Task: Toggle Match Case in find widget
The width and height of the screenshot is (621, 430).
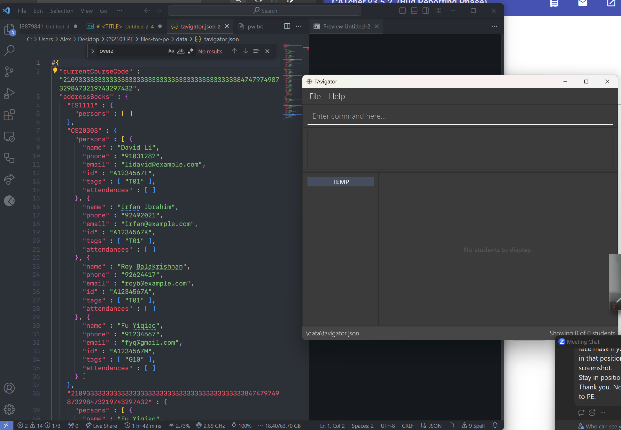Action: coord(171,51)
